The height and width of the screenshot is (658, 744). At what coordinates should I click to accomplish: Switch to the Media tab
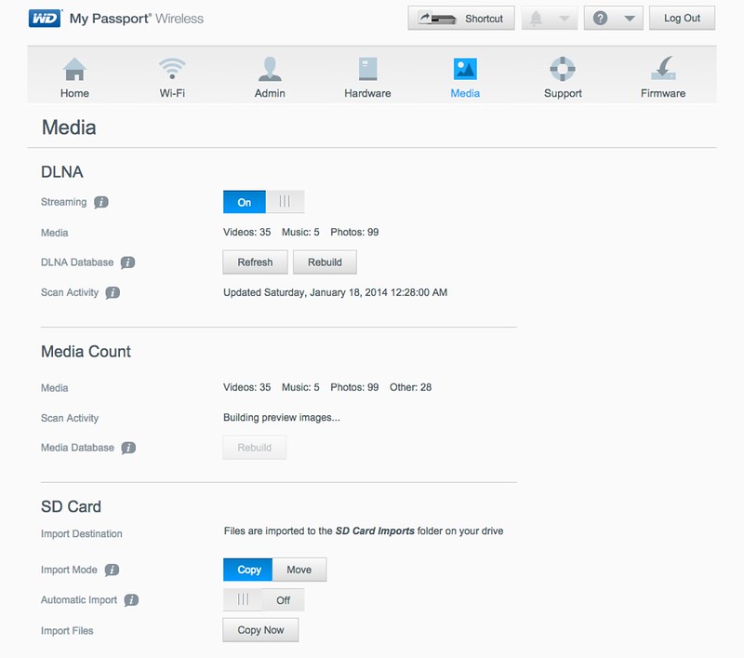(465, 76)
